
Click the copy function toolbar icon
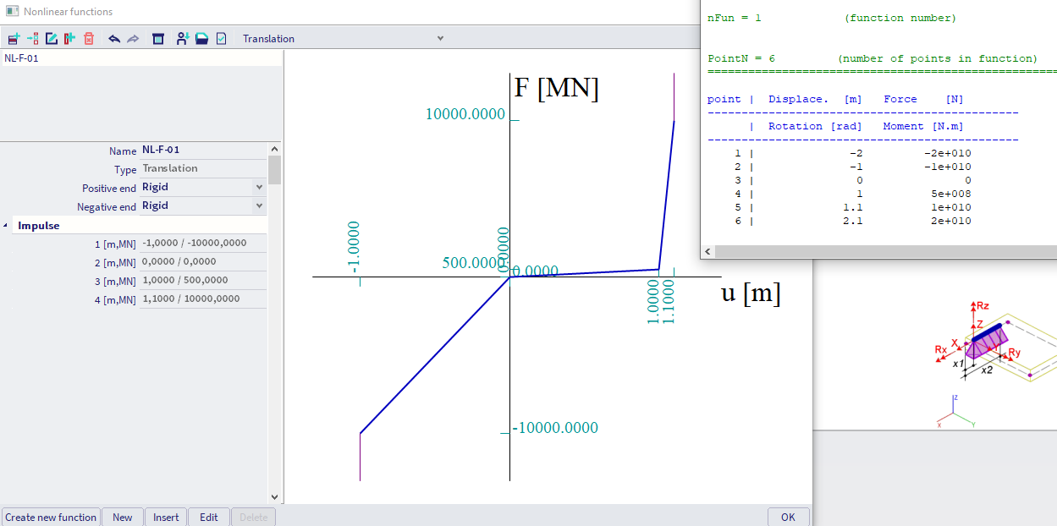coord(70,39)
